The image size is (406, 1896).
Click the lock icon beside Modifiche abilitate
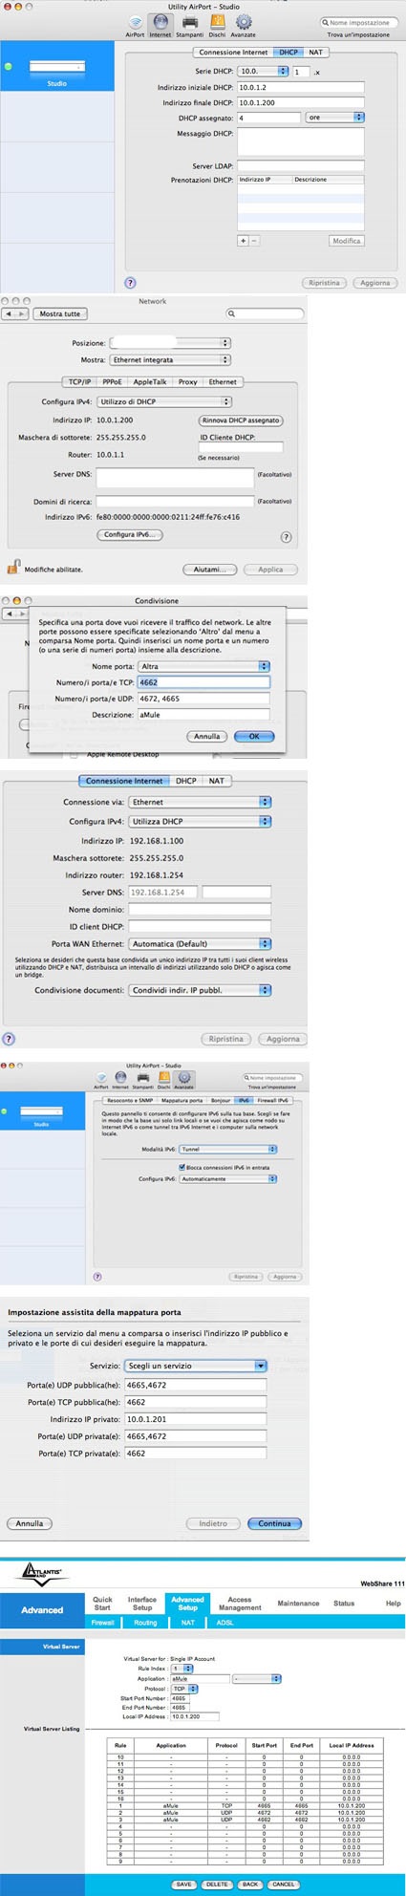pos(14,567)
